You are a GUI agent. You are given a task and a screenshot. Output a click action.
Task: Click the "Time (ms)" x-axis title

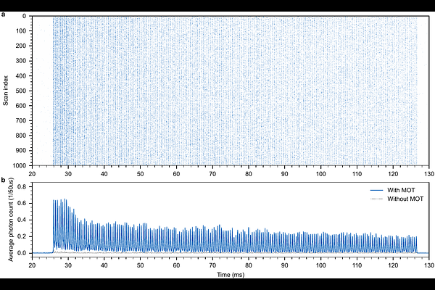click(231, 275)
